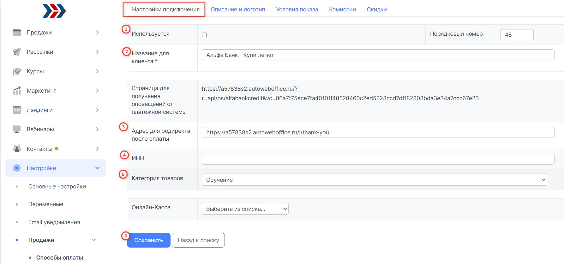Click the AutoWebOffice logo icon

[54, 11]
